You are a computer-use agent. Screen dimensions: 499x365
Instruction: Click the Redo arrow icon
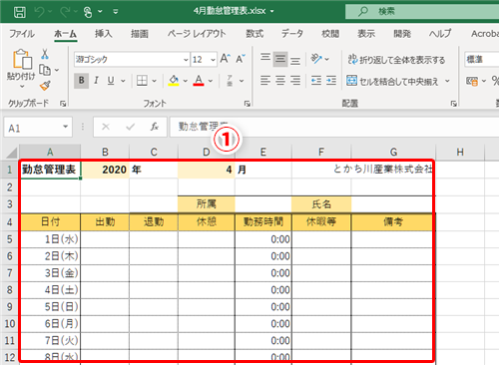click(65, 12)
